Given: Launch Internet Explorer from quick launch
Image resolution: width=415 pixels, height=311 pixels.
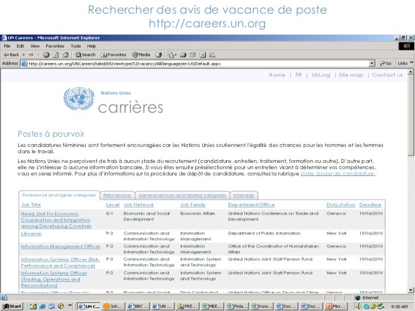Looking at the screenshot, I should 42,306.
